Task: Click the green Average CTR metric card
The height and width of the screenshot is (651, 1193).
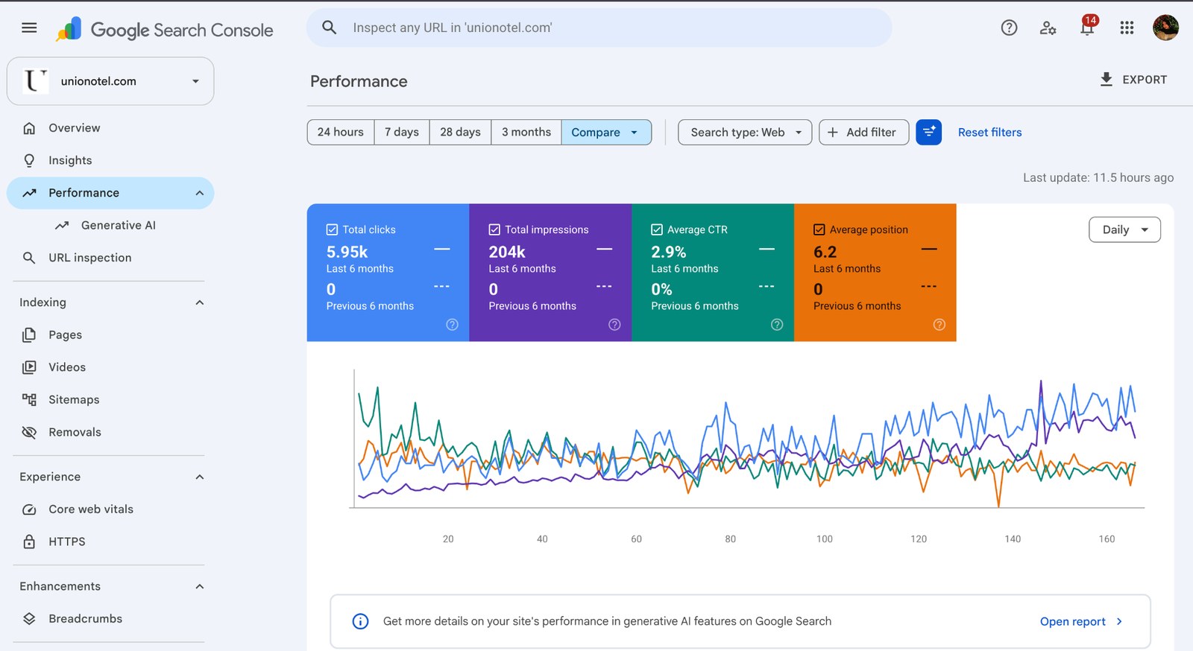Action: pyautogui.click(x=713, y=273)
